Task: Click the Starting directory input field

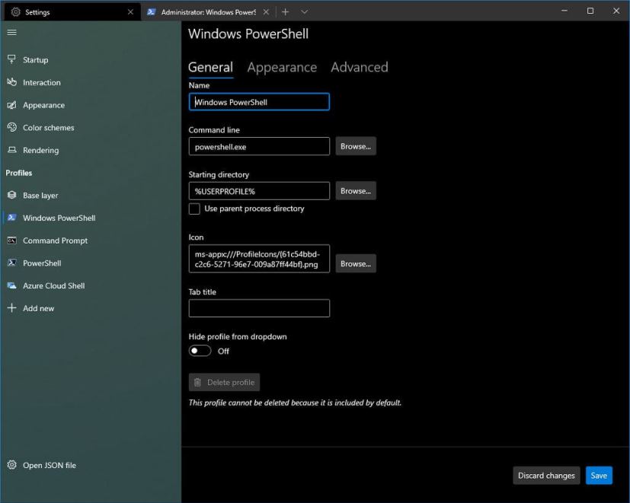Action: tap(259, 191)
